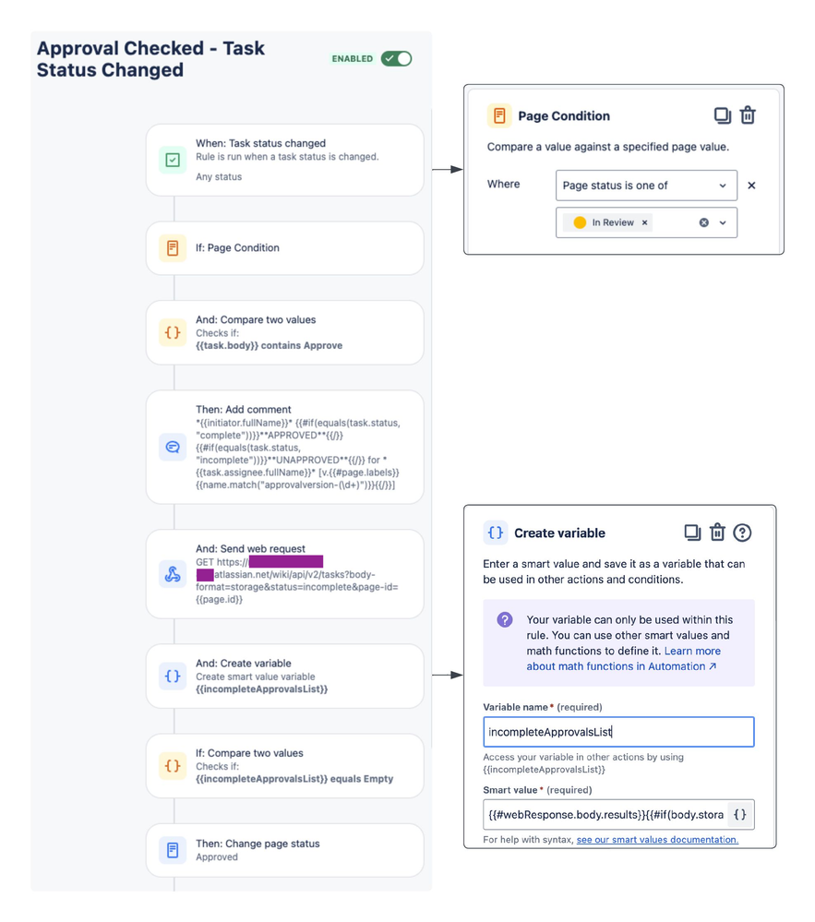Duplicate the Page Condition component
The image size is (815, 922).
(722, 115)
